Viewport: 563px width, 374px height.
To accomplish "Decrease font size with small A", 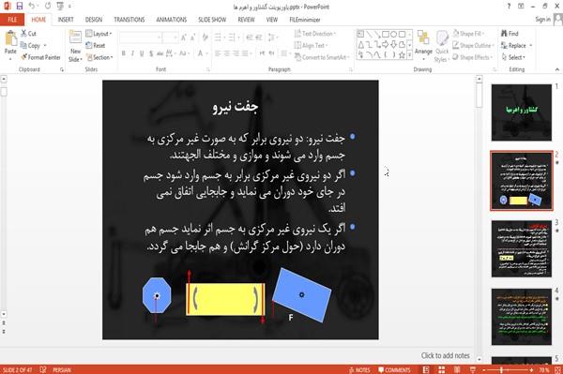I will tap(192, 37).
